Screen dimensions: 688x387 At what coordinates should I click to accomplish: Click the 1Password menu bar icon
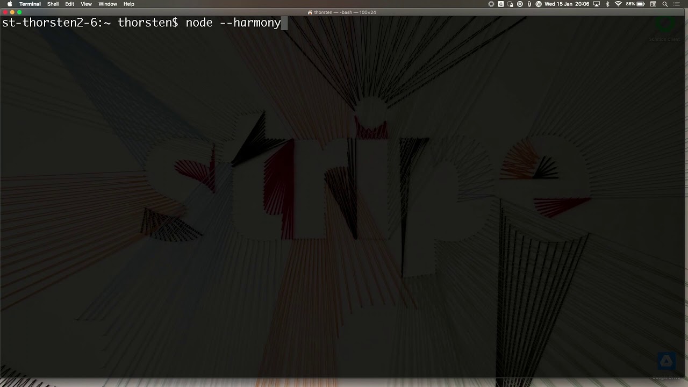tap(520, 4)
